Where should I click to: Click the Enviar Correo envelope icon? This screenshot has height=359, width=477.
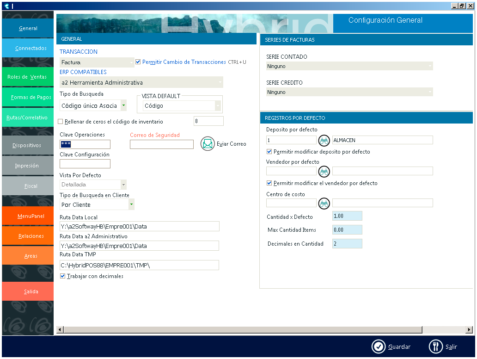click(x=208, y=144)
